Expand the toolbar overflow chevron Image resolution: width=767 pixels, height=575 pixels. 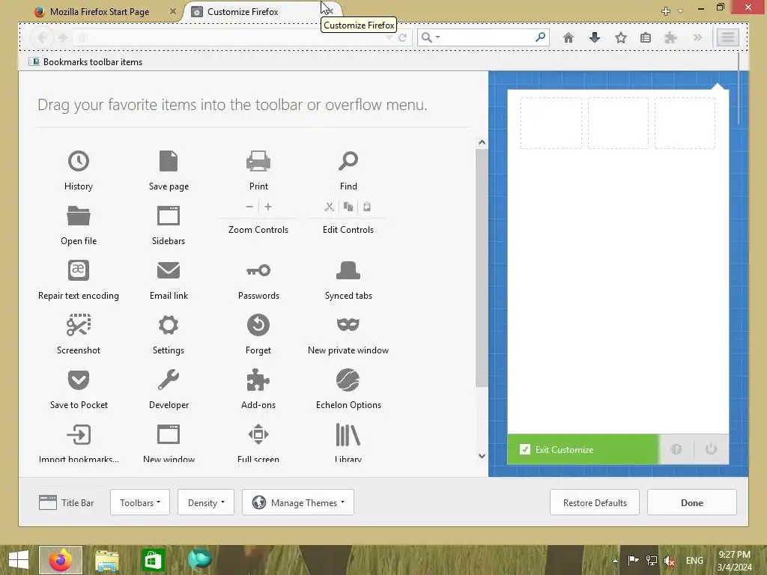click(697, 37)
